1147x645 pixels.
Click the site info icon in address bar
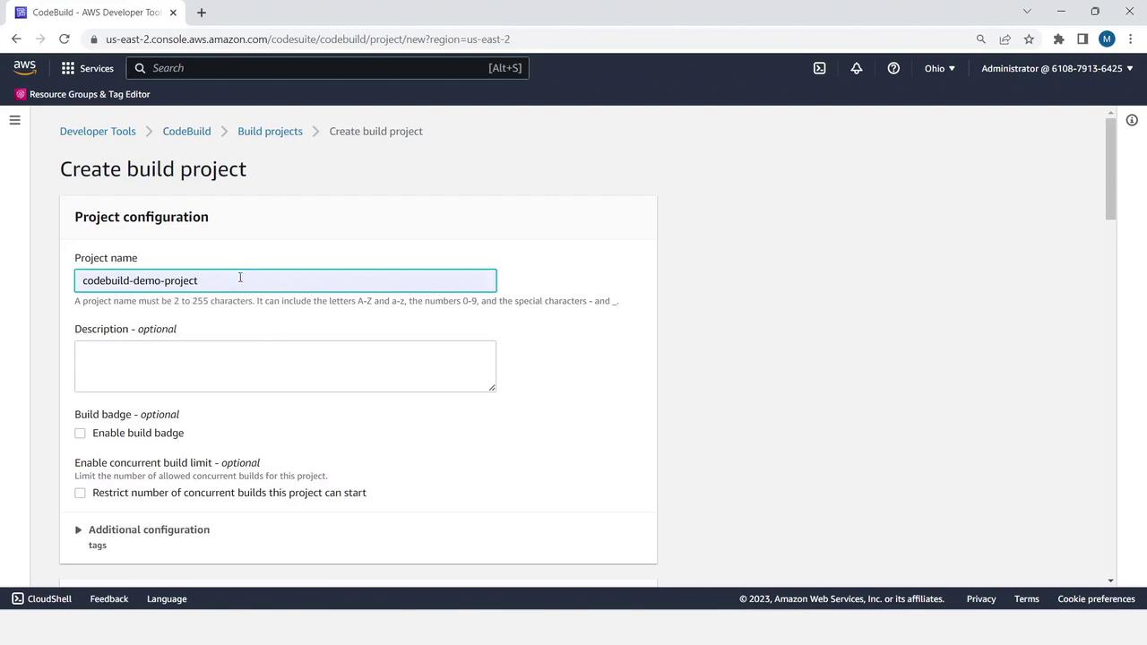pyautogui.click(x=94, y=39)
